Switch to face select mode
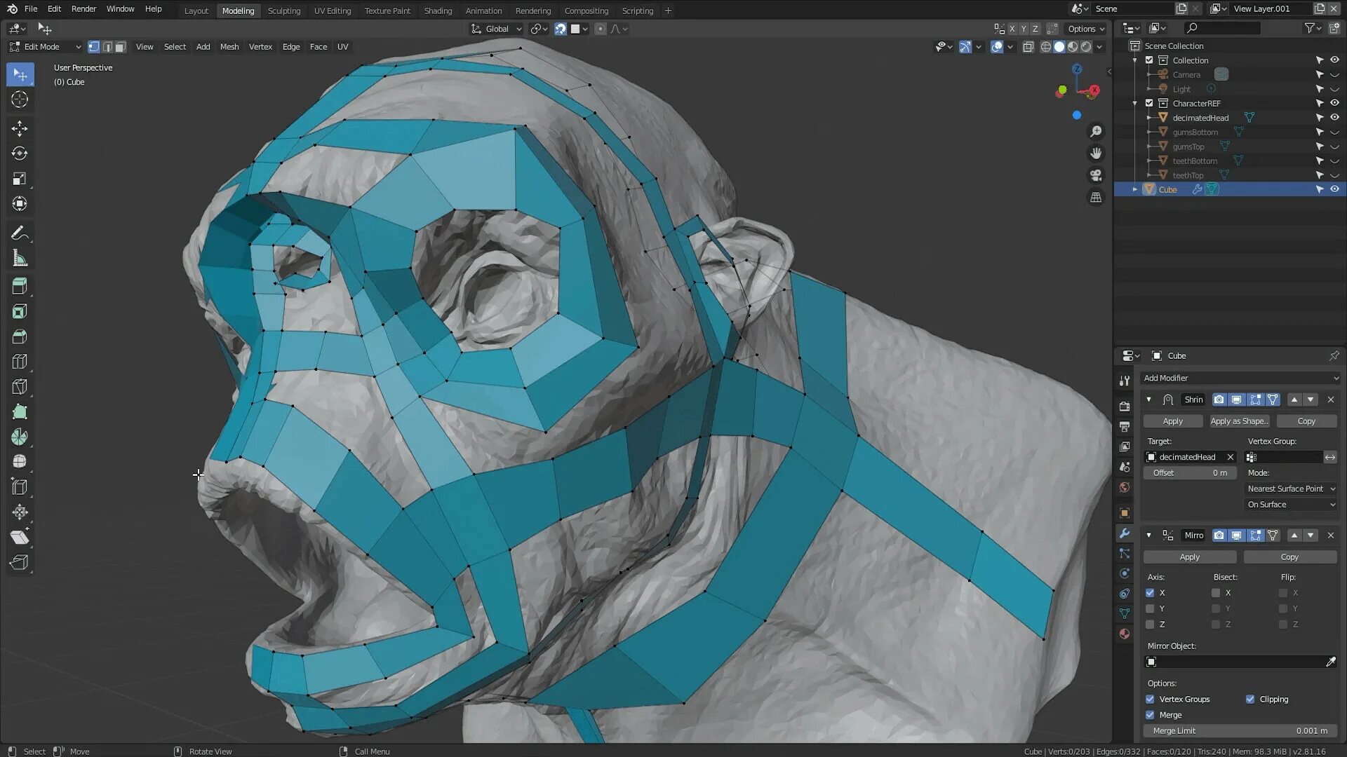Viewport: 1347px width, 757px height. [121, 47]
